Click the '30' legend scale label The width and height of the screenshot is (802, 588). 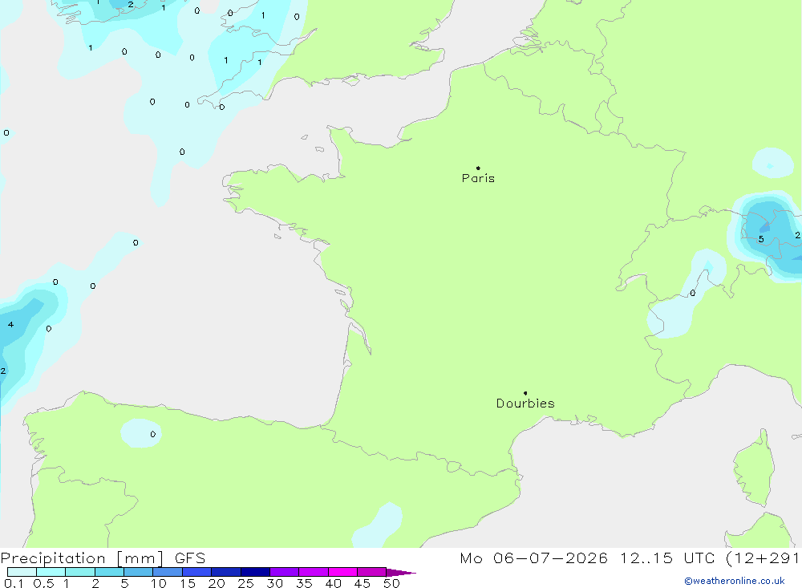(x=274, y=583)
